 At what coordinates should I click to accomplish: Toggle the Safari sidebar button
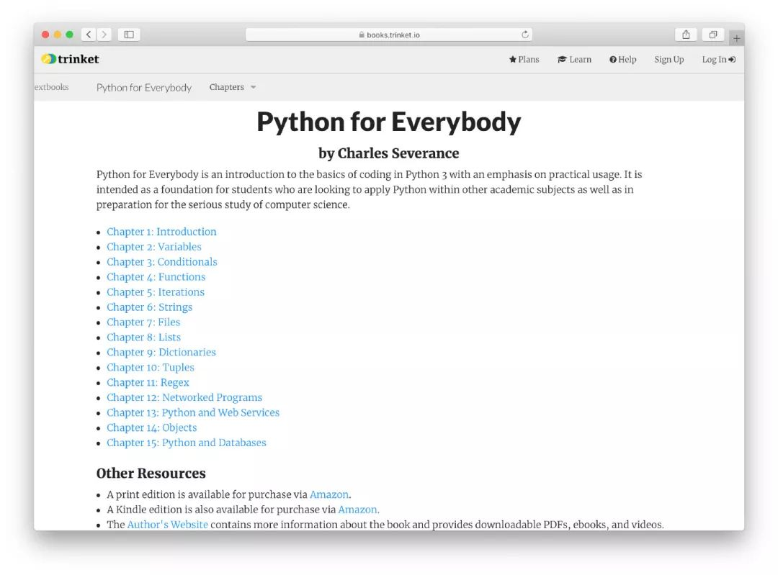pyautogui.click(x=129, y=35)
